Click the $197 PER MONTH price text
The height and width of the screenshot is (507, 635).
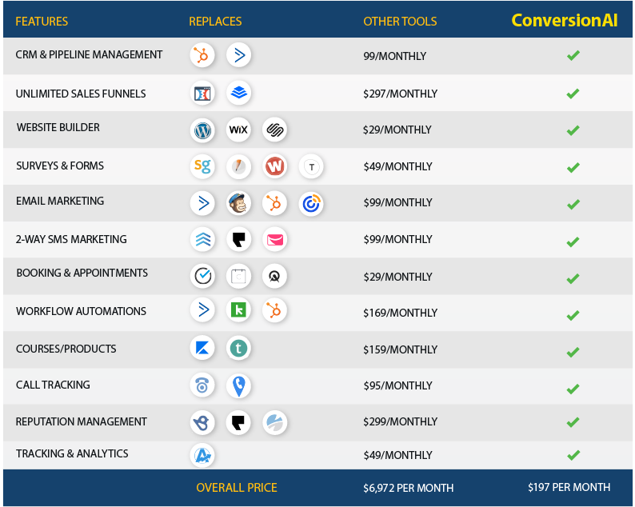pos(569,487)
